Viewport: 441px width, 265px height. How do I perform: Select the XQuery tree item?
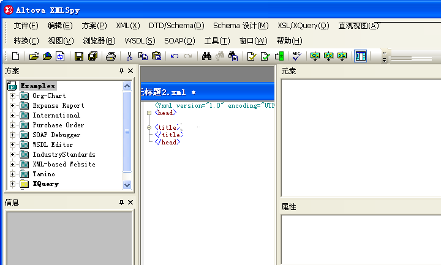point(45,184)
